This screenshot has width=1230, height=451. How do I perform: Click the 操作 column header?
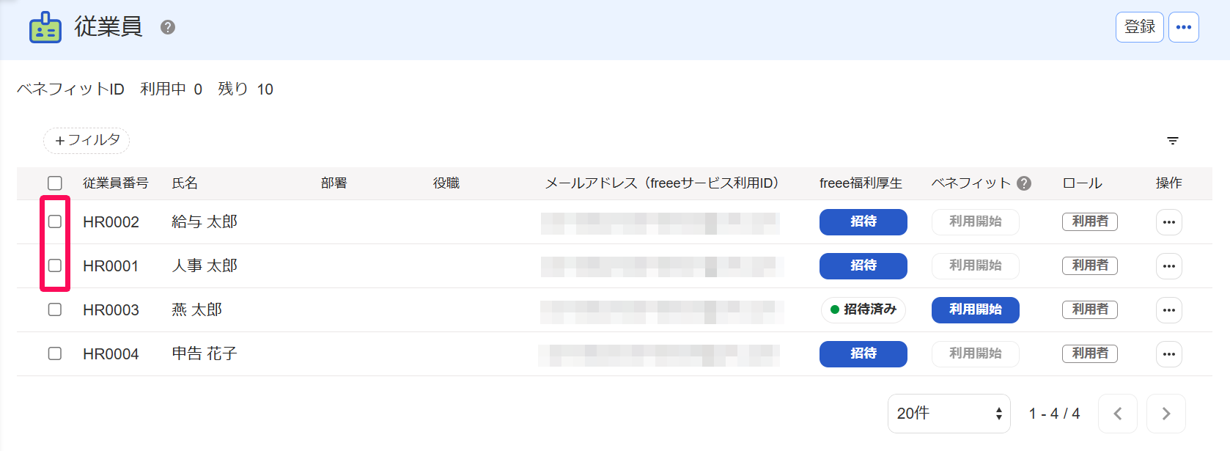click(1169, 183)
